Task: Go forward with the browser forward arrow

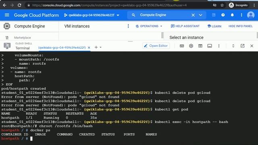Action: coord(12,5)
